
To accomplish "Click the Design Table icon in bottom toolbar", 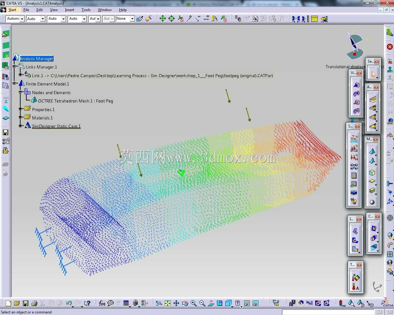I will pos(126,303).
